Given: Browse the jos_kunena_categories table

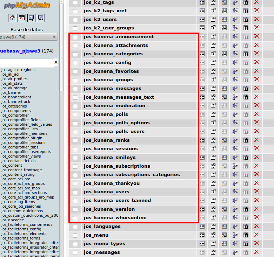Looking at the screenshot, I should pos(202,54).
